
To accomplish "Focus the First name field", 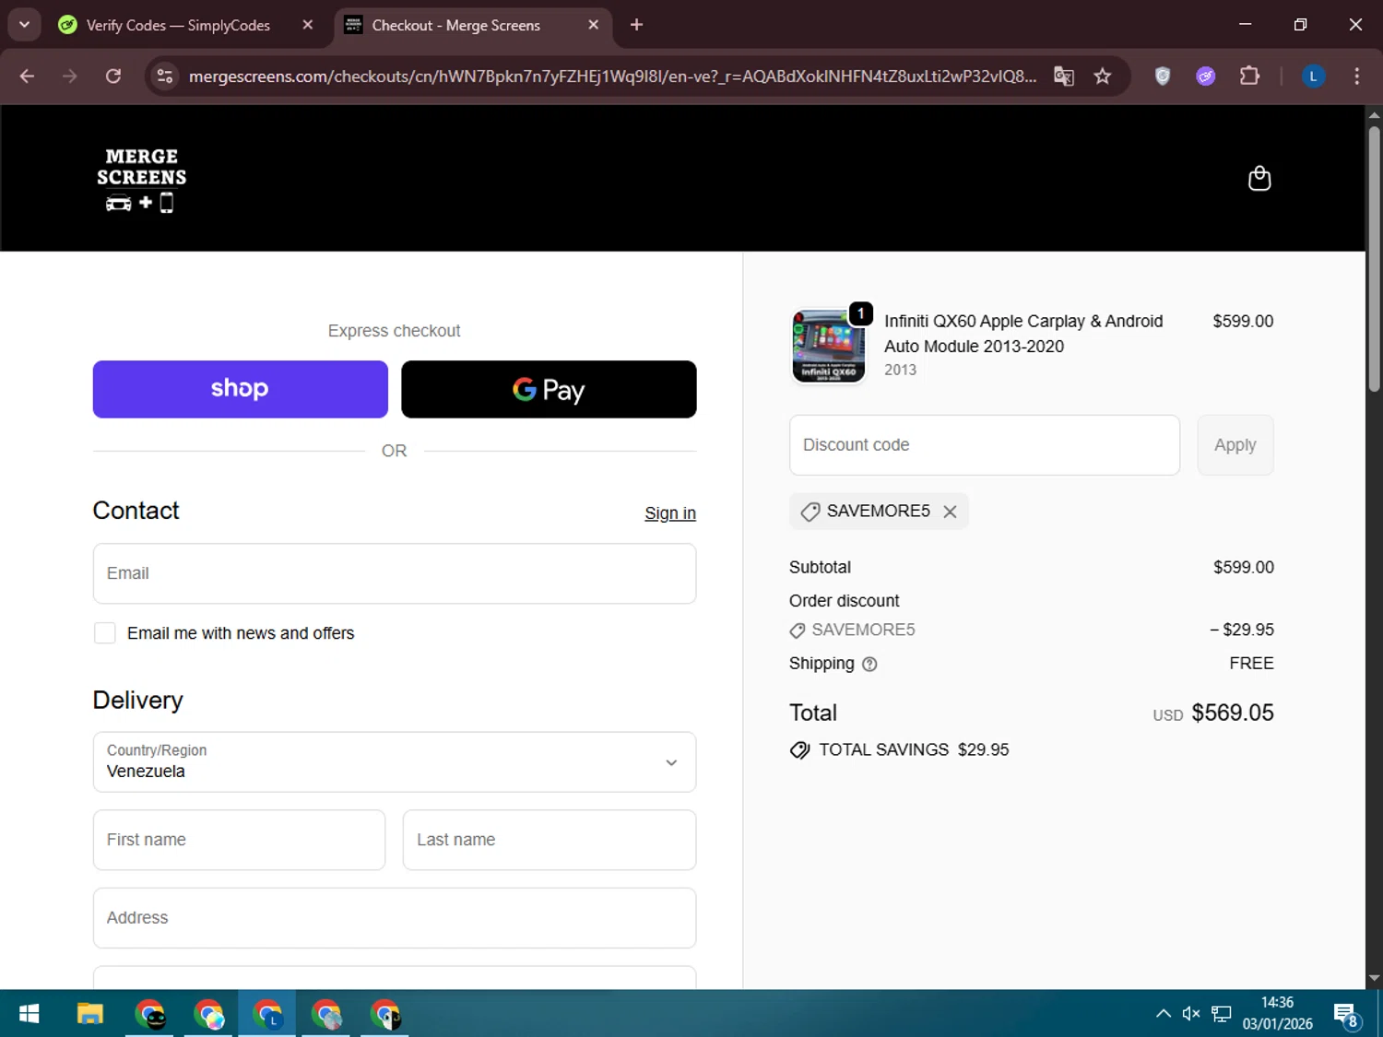I will (239, 840).
